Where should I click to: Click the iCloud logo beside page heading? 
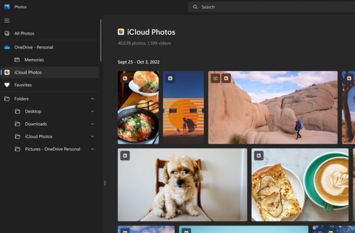tap(121, 32)
